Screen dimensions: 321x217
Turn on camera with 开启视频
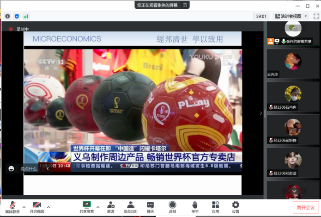tap(37, 207)
